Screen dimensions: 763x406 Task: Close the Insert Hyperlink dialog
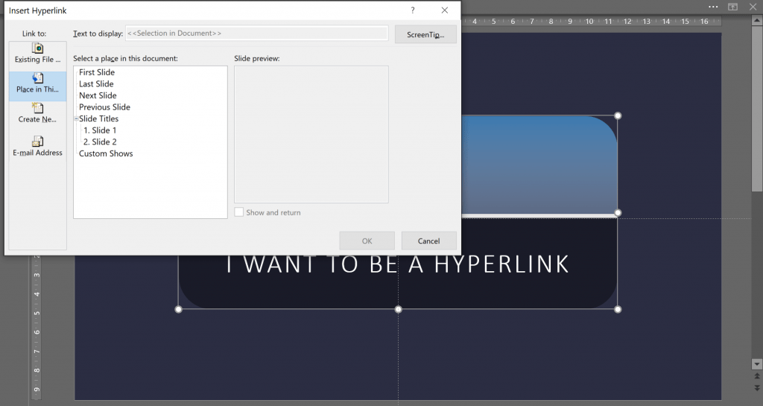pyautogui.click(x=444, y=10)
